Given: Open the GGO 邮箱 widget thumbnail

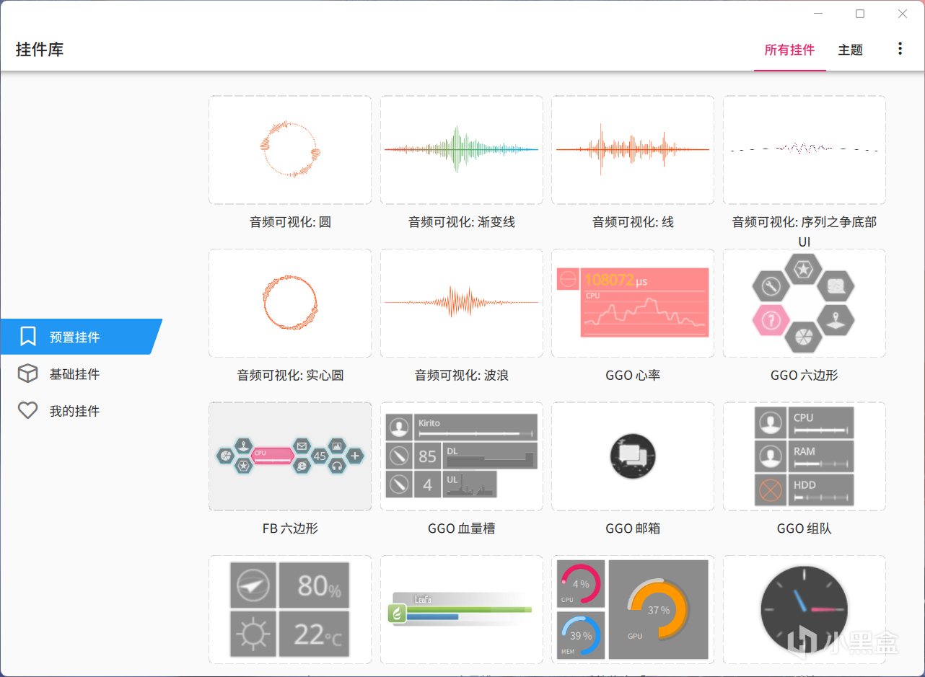Looking at the screenshot, I should (x=633, y=456).
